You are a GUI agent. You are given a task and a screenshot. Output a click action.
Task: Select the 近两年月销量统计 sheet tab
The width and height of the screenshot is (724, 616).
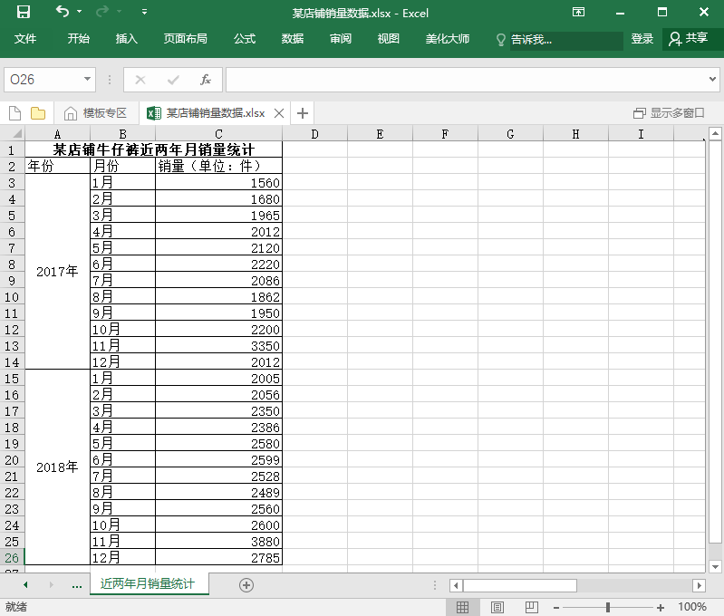pos(147,584)
